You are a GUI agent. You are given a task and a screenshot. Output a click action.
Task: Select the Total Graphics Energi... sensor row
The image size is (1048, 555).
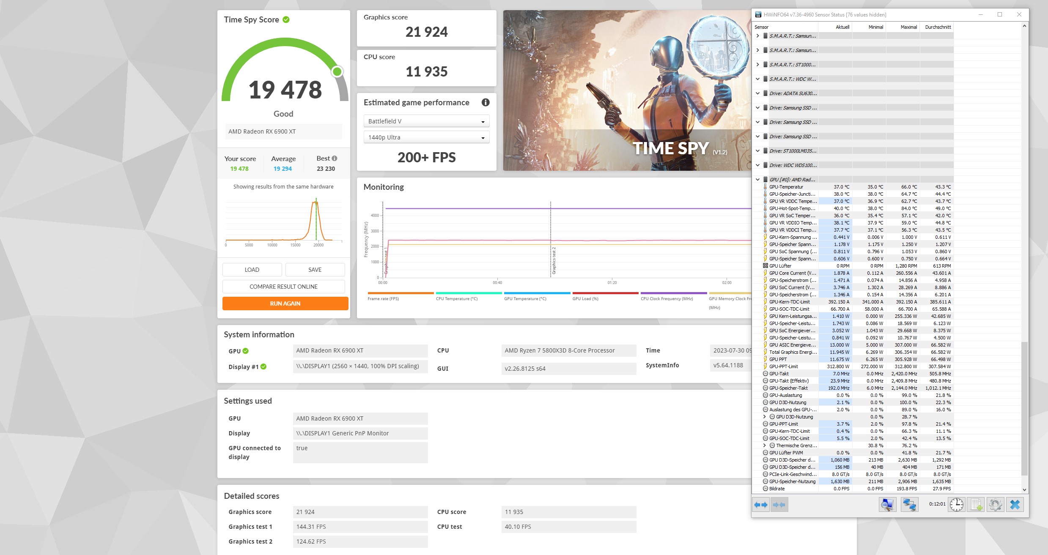pyautogui.click(x=853, y=352)
